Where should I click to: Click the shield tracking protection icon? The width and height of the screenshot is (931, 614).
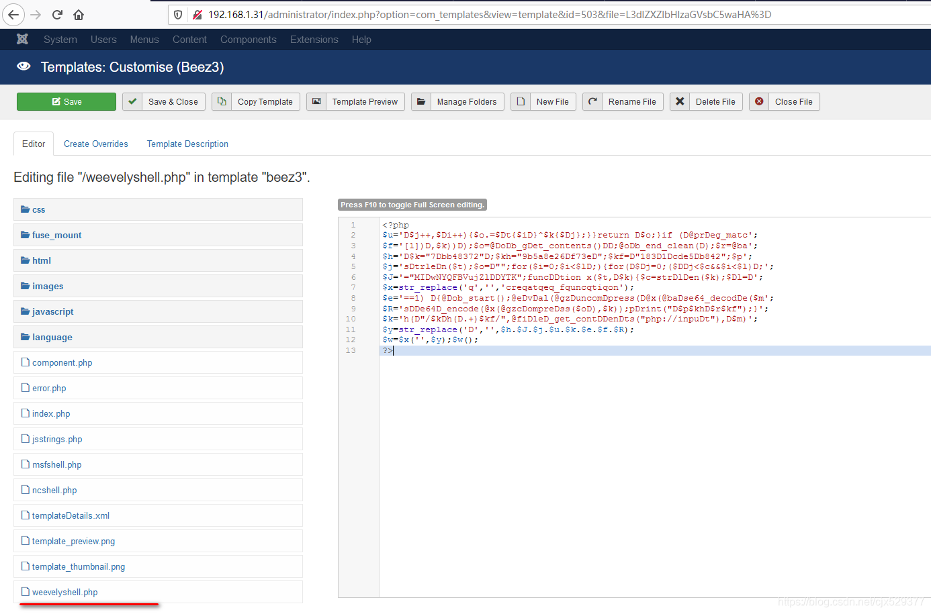(x=178, y=15)
